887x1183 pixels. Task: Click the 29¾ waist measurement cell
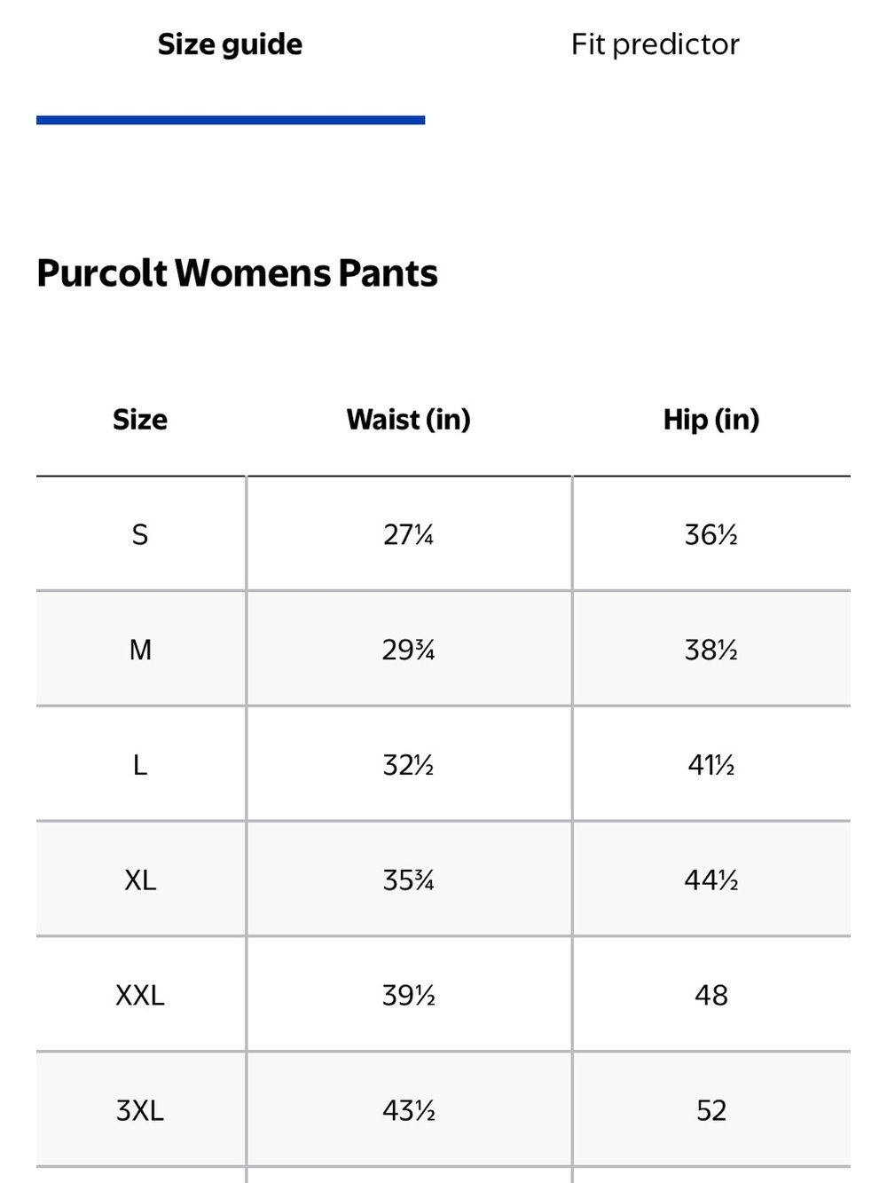[x=409, y=650]
